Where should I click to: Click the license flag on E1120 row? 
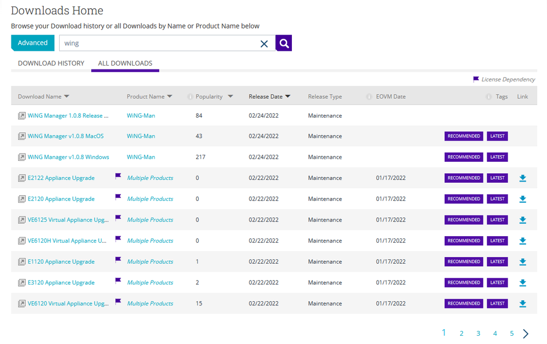pos(118,260)
